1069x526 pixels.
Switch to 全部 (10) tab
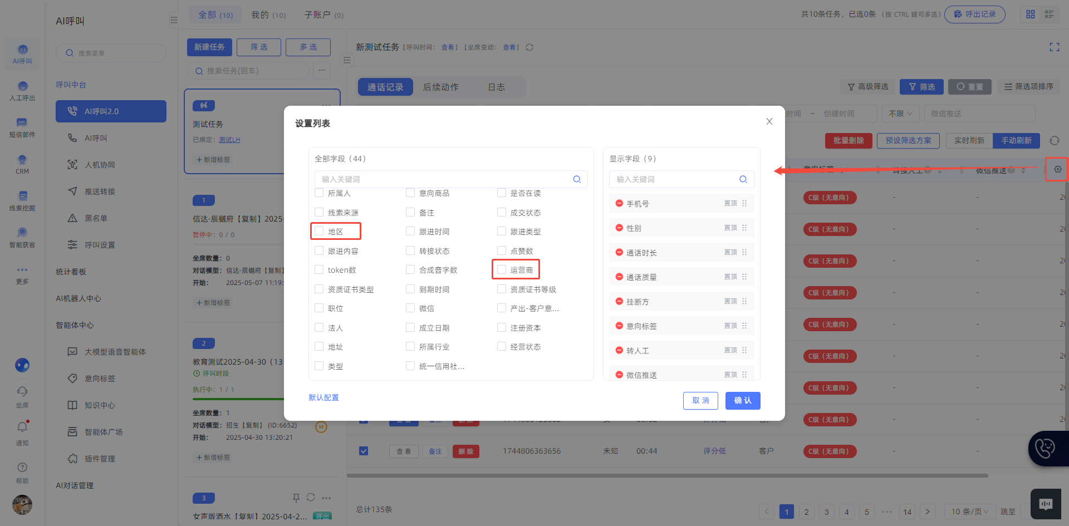[215, 15]
